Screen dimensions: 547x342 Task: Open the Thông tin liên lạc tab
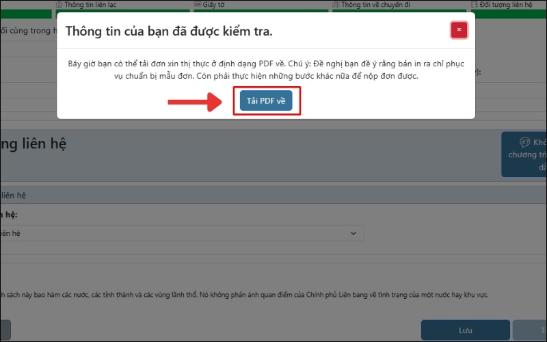click(x=86, y=5)
